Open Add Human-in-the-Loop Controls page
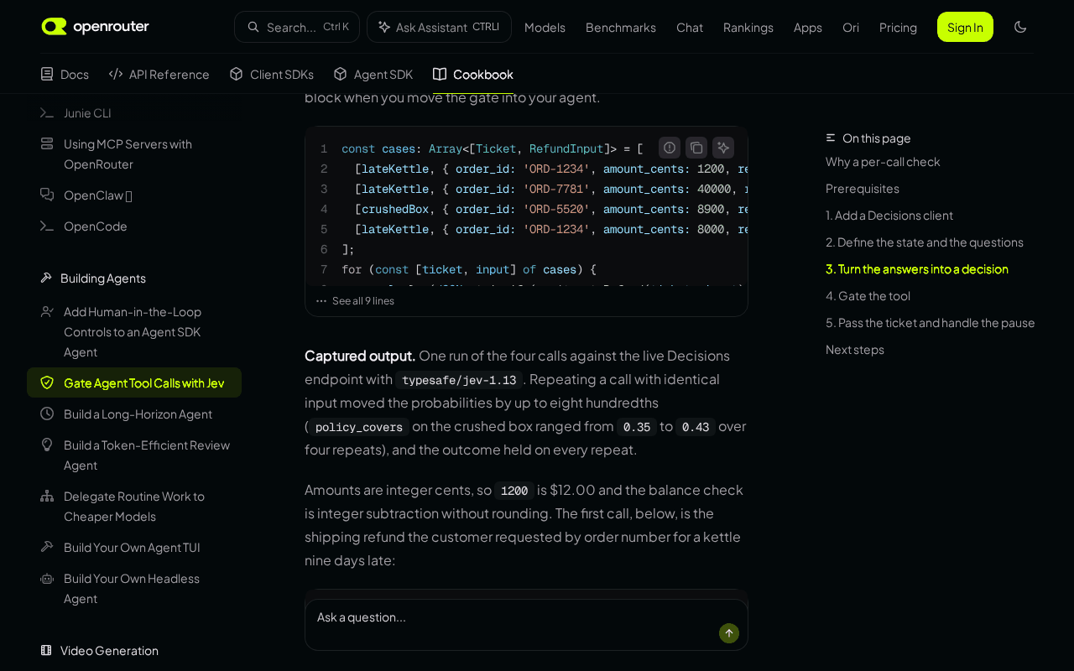The width and height of the screenshot is (1074, 671). [134, 331]
